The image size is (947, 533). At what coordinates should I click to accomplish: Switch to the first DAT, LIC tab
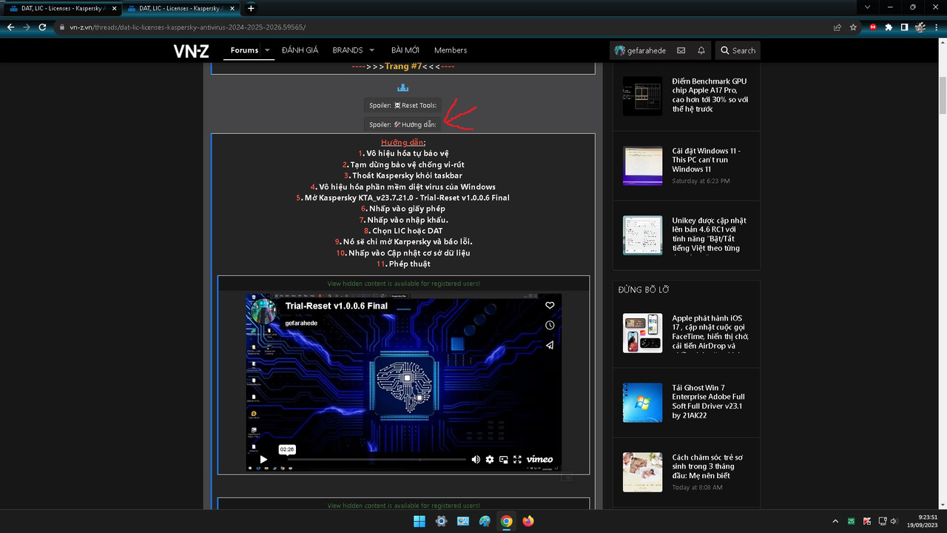click(x=61, y=8)
